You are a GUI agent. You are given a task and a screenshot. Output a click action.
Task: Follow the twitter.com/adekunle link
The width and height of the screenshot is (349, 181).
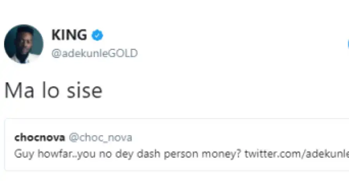tap(297, 154)
